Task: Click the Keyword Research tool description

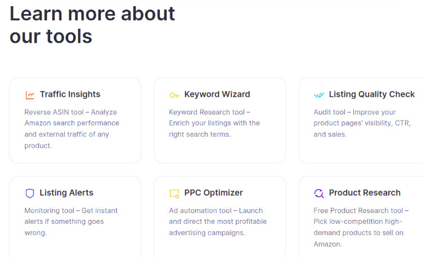Action: [214, 123]
